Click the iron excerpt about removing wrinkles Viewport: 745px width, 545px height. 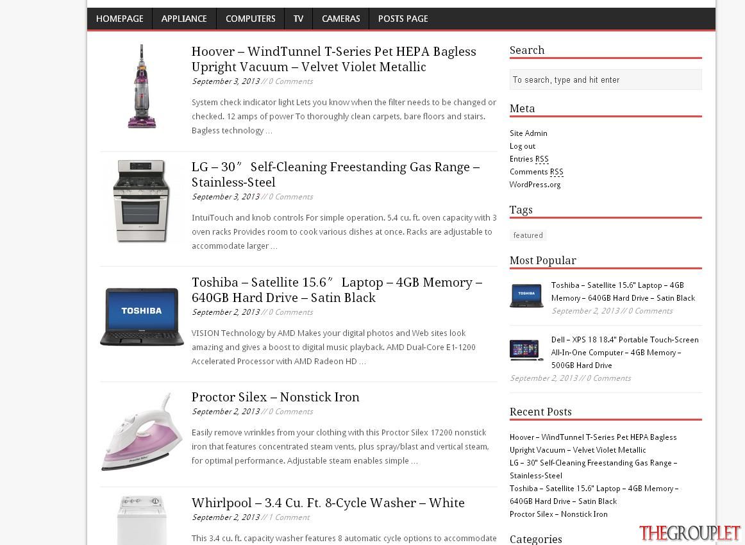click(x=340, y=447)
